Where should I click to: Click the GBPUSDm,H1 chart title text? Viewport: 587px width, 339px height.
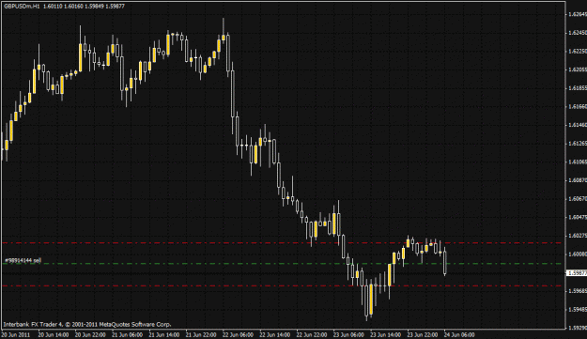22,7
